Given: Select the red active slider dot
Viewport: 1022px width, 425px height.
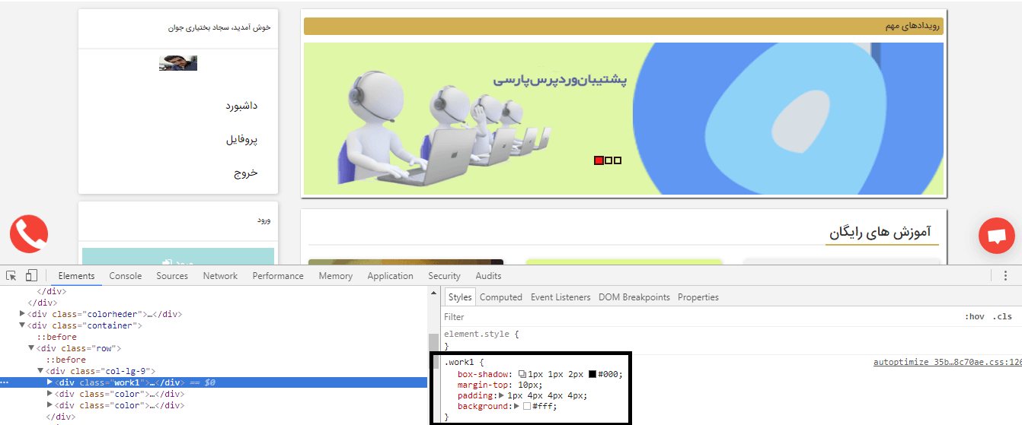Looking at the screenshot, I should 599,160.
